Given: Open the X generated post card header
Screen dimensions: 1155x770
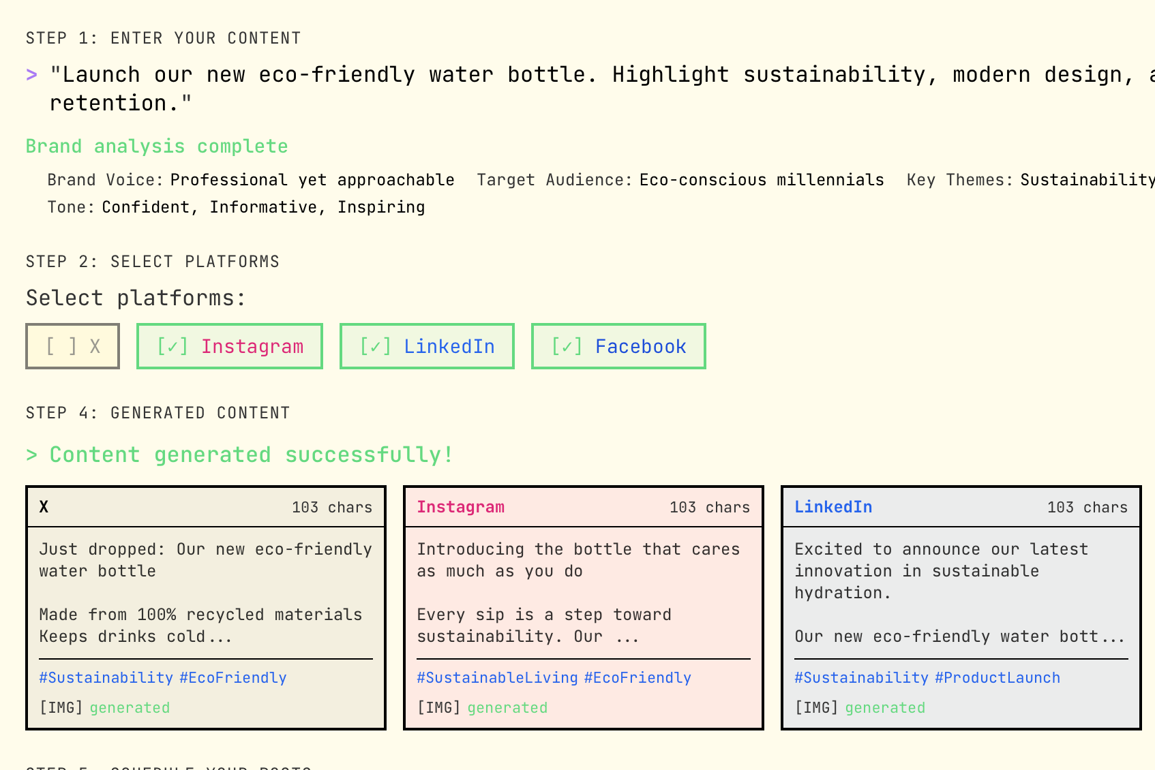Looking at the screenshot, I should [205, 507].
